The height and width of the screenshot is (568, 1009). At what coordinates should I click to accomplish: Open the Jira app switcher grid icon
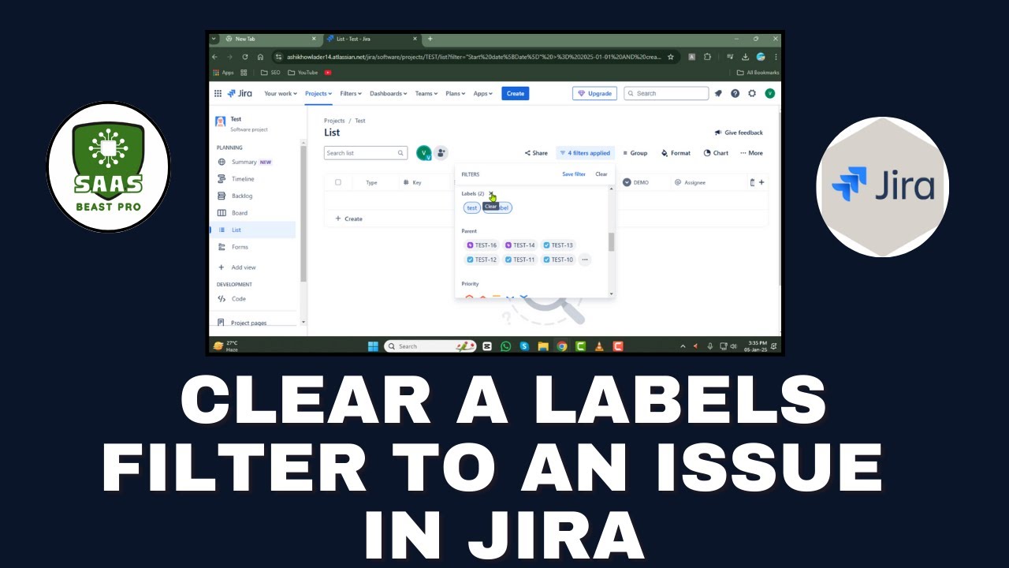(x=218, y=93)
